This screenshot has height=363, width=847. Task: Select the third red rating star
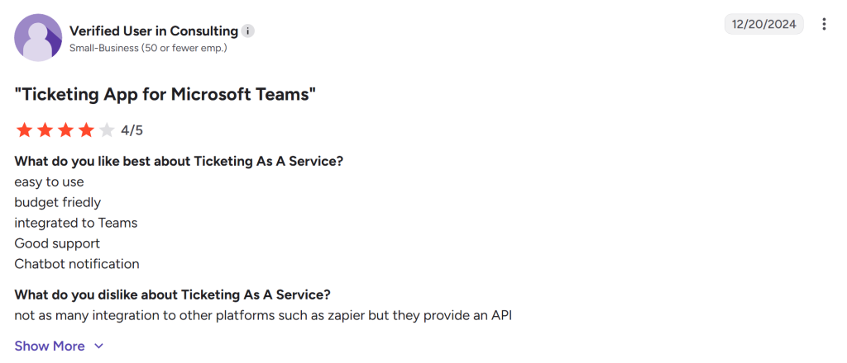click(65, 130)
